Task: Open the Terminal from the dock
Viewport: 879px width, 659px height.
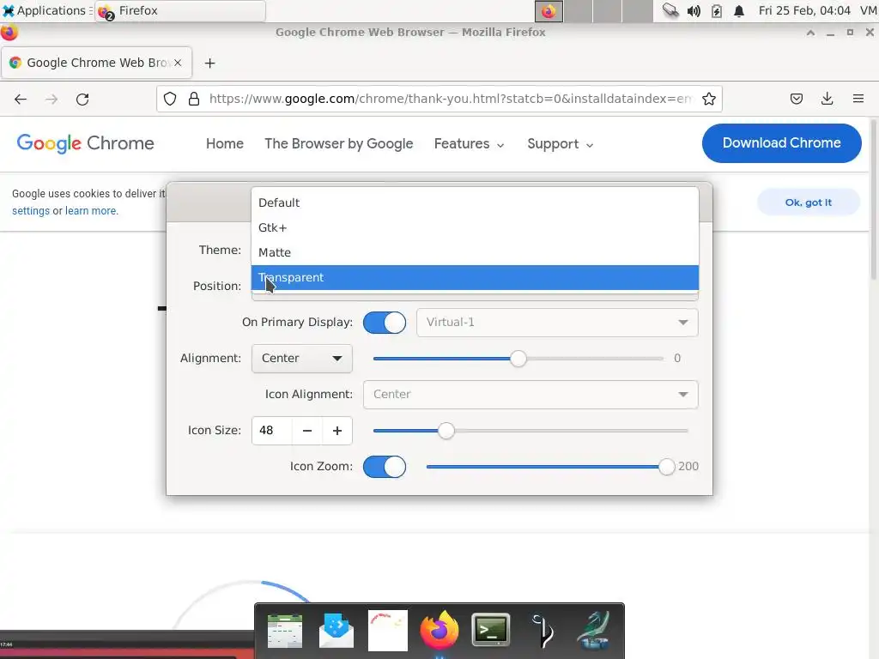Action: pyautogui.click(x=490, y=630)
